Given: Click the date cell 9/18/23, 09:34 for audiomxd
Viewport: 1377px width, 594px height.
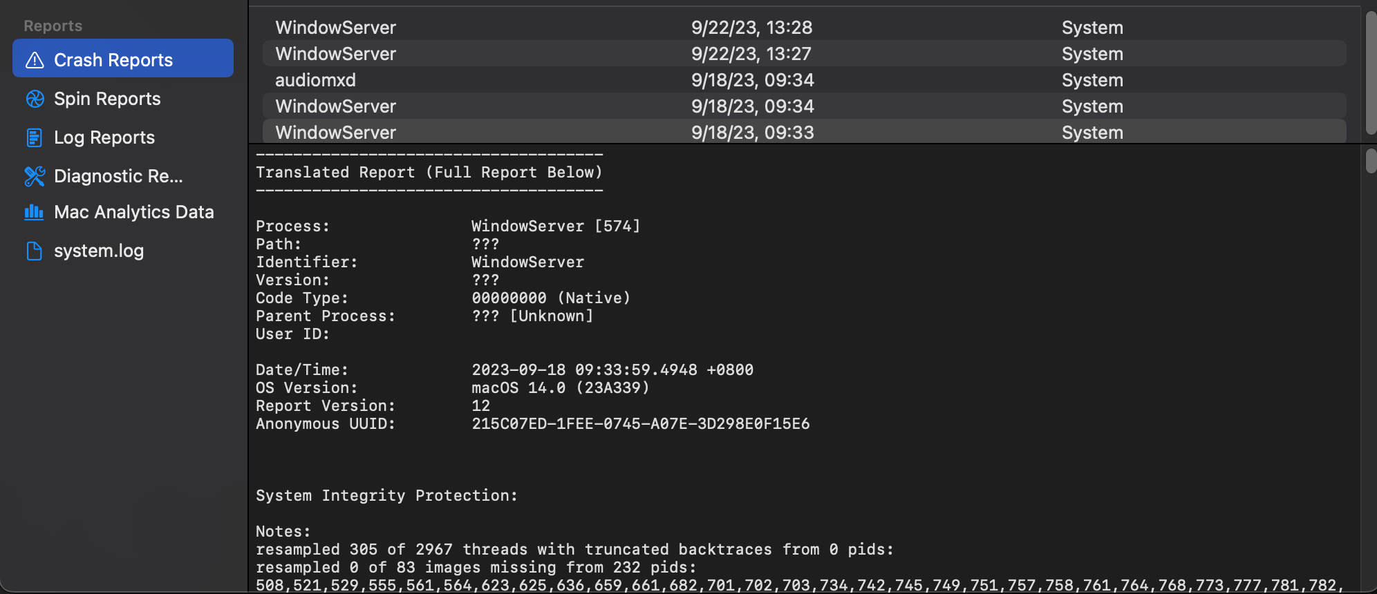Looking at the screenshot, I should click(x=752, y=80).
